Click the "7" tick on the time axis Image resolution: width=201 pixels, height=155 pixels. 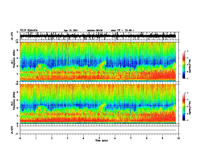click(131, 138)
